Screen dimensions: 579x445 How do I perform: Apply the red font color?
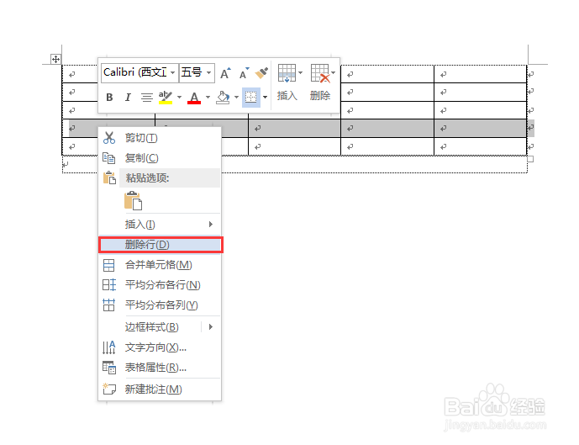pos(194,98)
